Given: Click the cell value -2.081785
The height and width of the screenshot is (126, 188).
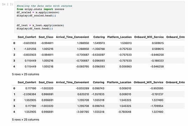Looking at the screenshot, I should [83, 112].
